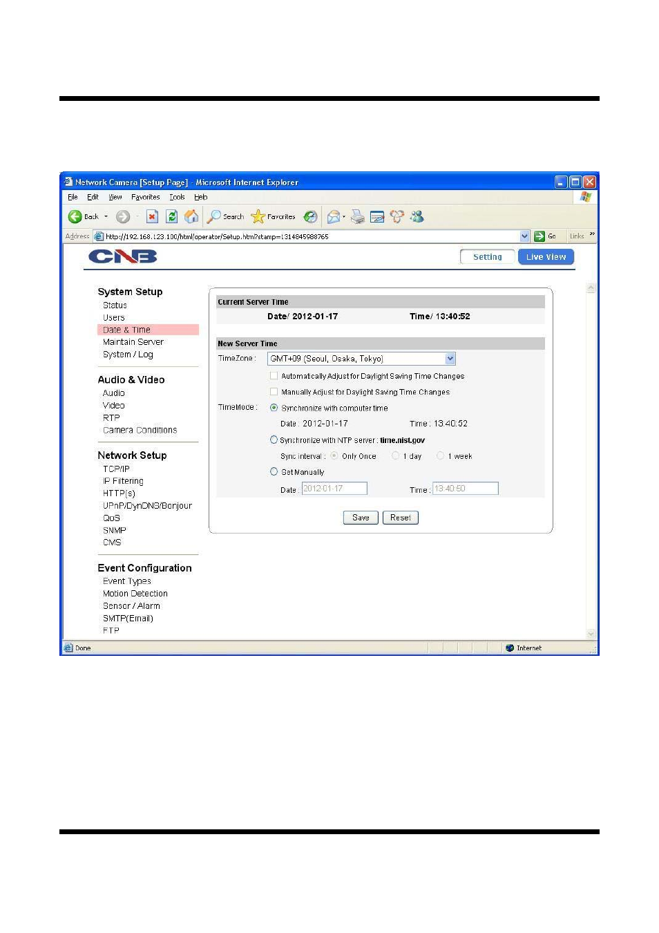659x933 pixels.
Task: Open the address bar history dropdown
Action: point(525,236)
